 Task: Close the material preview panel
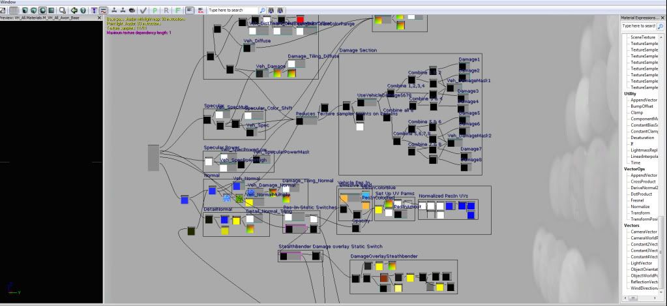[x=98, y=18]
